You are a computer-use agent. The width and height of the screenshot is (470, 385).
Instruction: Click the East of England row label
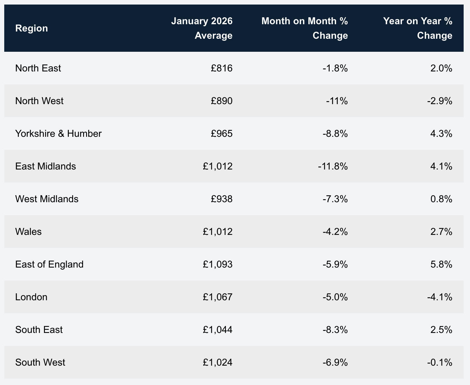click(49, 264)
